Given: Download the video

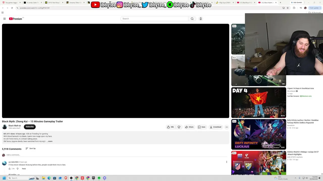Looking at the screenshot, I should tap(216, 127).
